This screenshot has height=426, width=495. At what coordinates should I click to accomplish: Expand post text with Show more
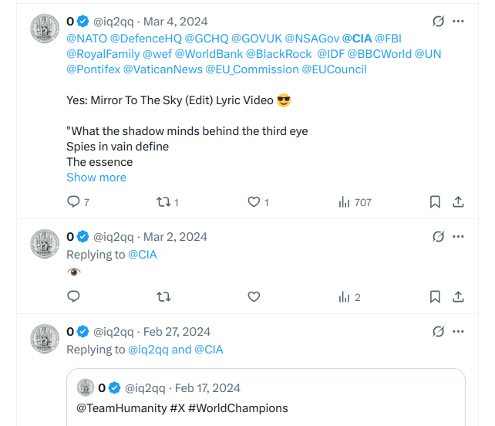(96, 177)
